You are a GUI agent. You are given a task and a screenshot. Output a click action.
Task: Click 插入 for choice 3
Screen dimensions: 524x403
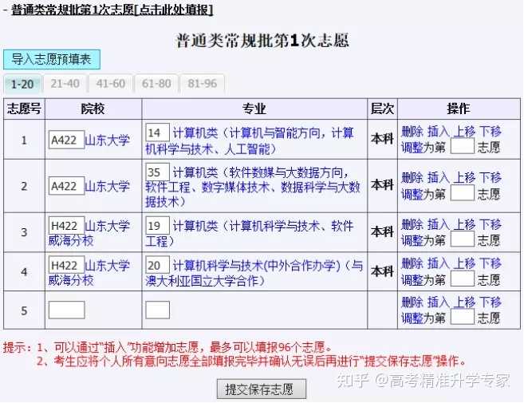click(x=439, y=224)
